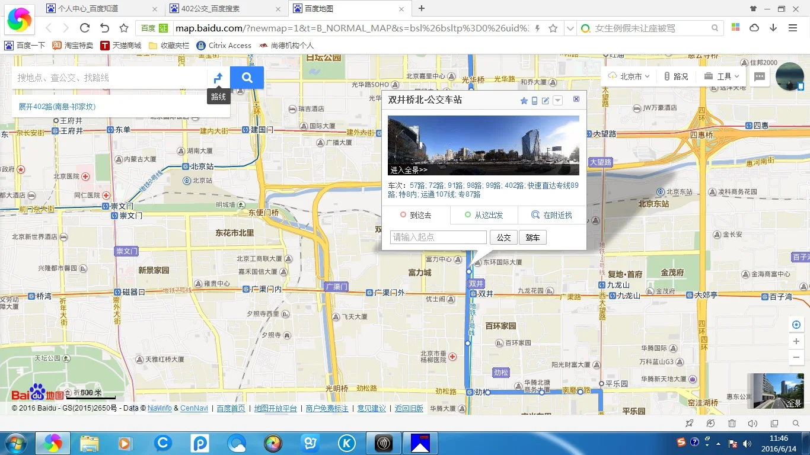Star 双井桥北 bus station as favorite
The height and width of the screenshot is (455, 810).
524,100
